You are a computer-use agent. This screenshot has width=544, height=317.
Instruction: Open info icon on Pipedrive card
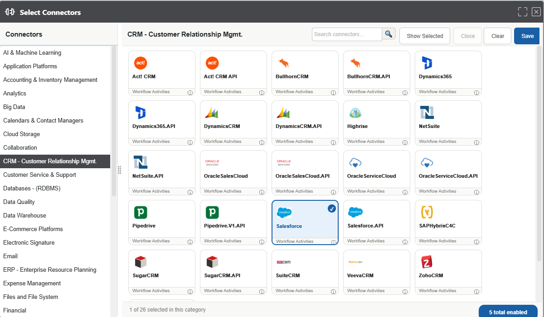click(190, 241)
